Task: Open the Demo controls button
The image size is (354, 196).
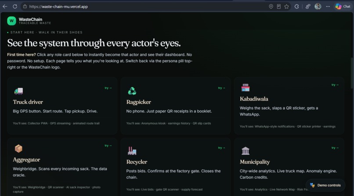Action: click(x=325, y=185)
